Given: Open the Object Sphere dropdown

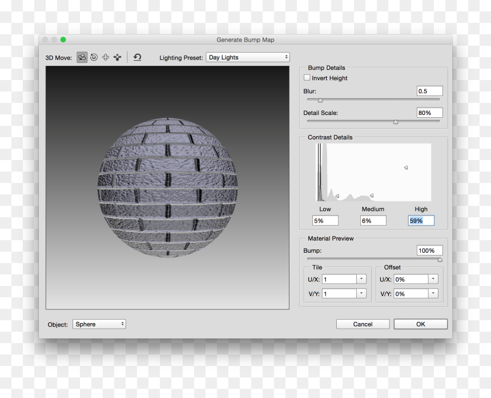Looking at the screenshot, I should click(99, 324).
